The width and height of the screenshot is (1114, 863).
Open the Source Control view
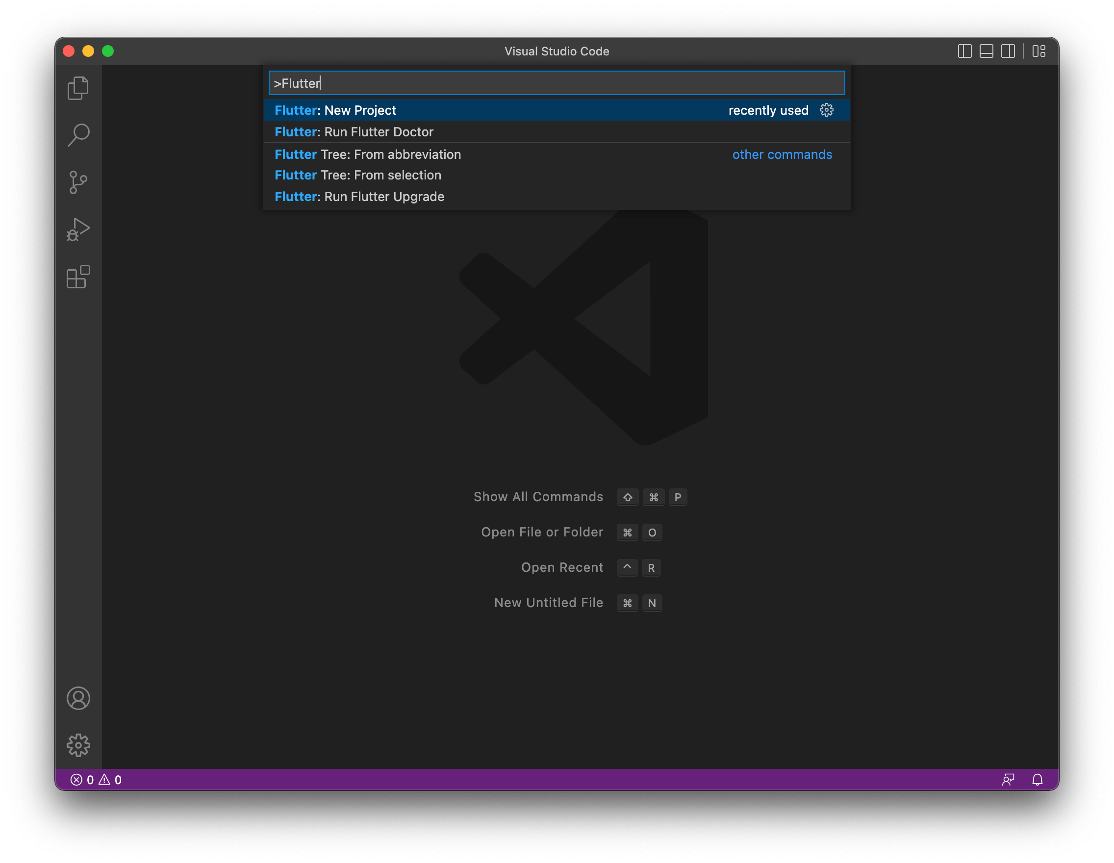click(78, 182)
